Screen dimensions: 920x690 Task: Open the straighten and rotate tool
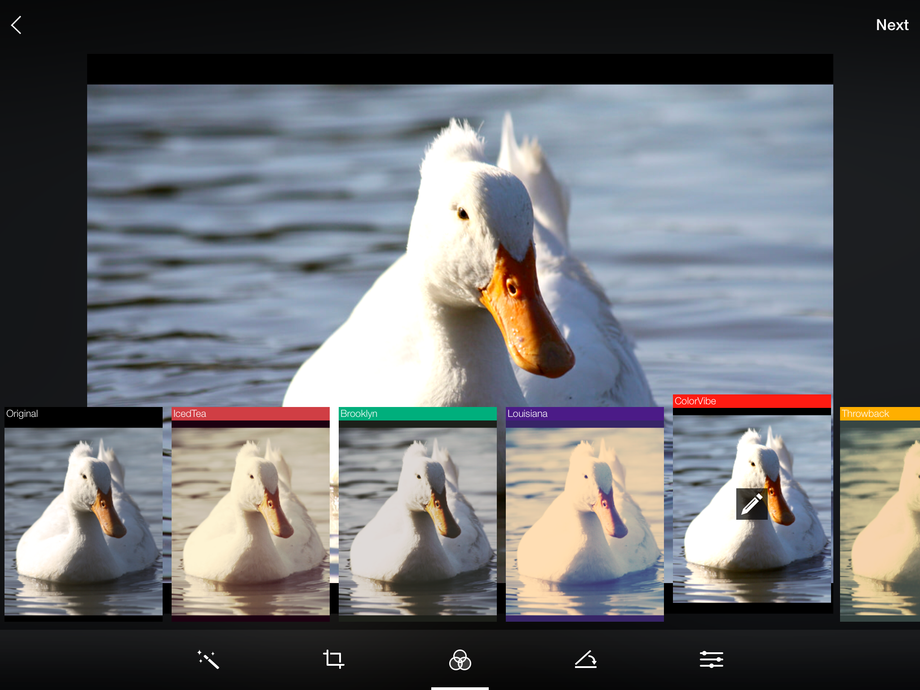[586, 659]
